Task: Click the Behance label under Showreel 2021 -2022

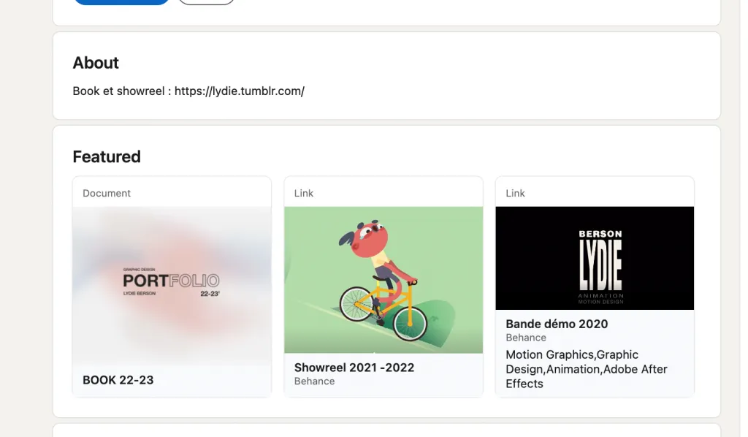Action: pos(314,381)
